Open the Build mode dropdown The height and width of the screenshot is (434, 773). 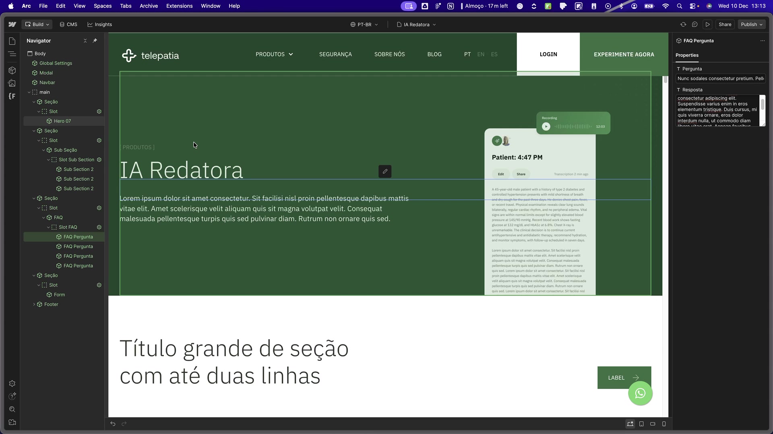click(x=37, y=25)
